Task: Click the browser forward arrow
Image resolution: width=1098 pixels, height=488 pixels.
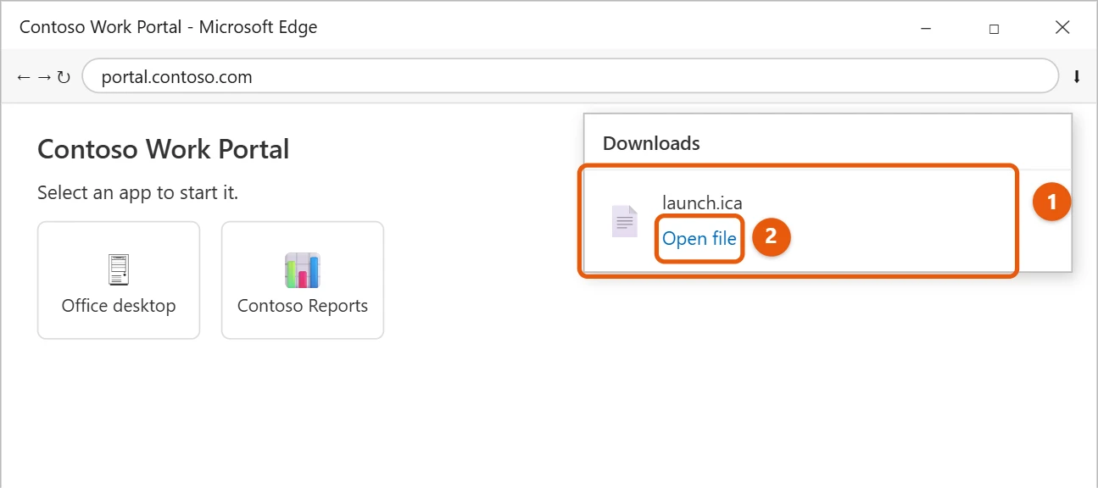Action: (44, 77)
